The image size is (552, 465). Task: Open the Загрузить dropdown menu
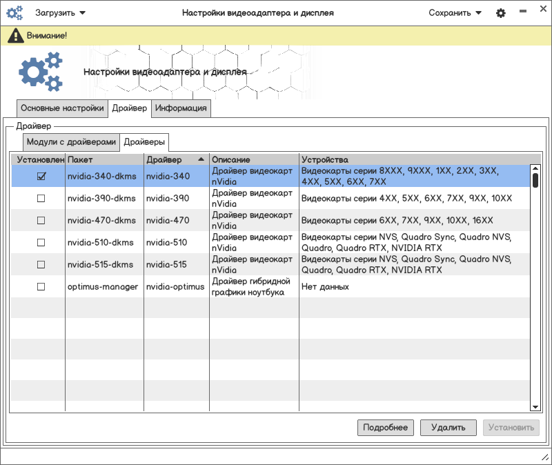61,13
